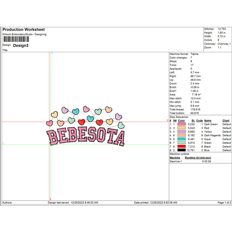Click the Design3 design name
The height and width of the screenshot is (232, 232).
click(x=21, y=46)
